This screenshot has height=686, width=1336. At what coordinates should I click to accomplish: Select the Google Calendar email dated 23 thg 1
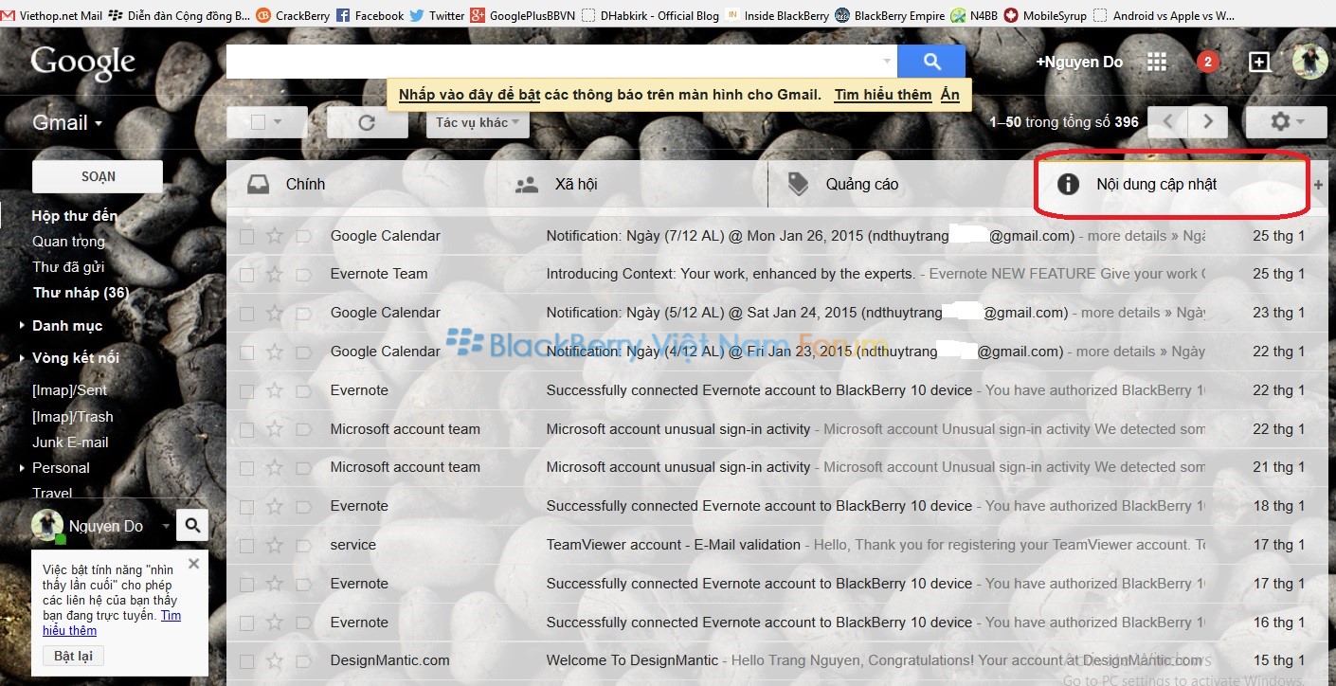[246, 314]
